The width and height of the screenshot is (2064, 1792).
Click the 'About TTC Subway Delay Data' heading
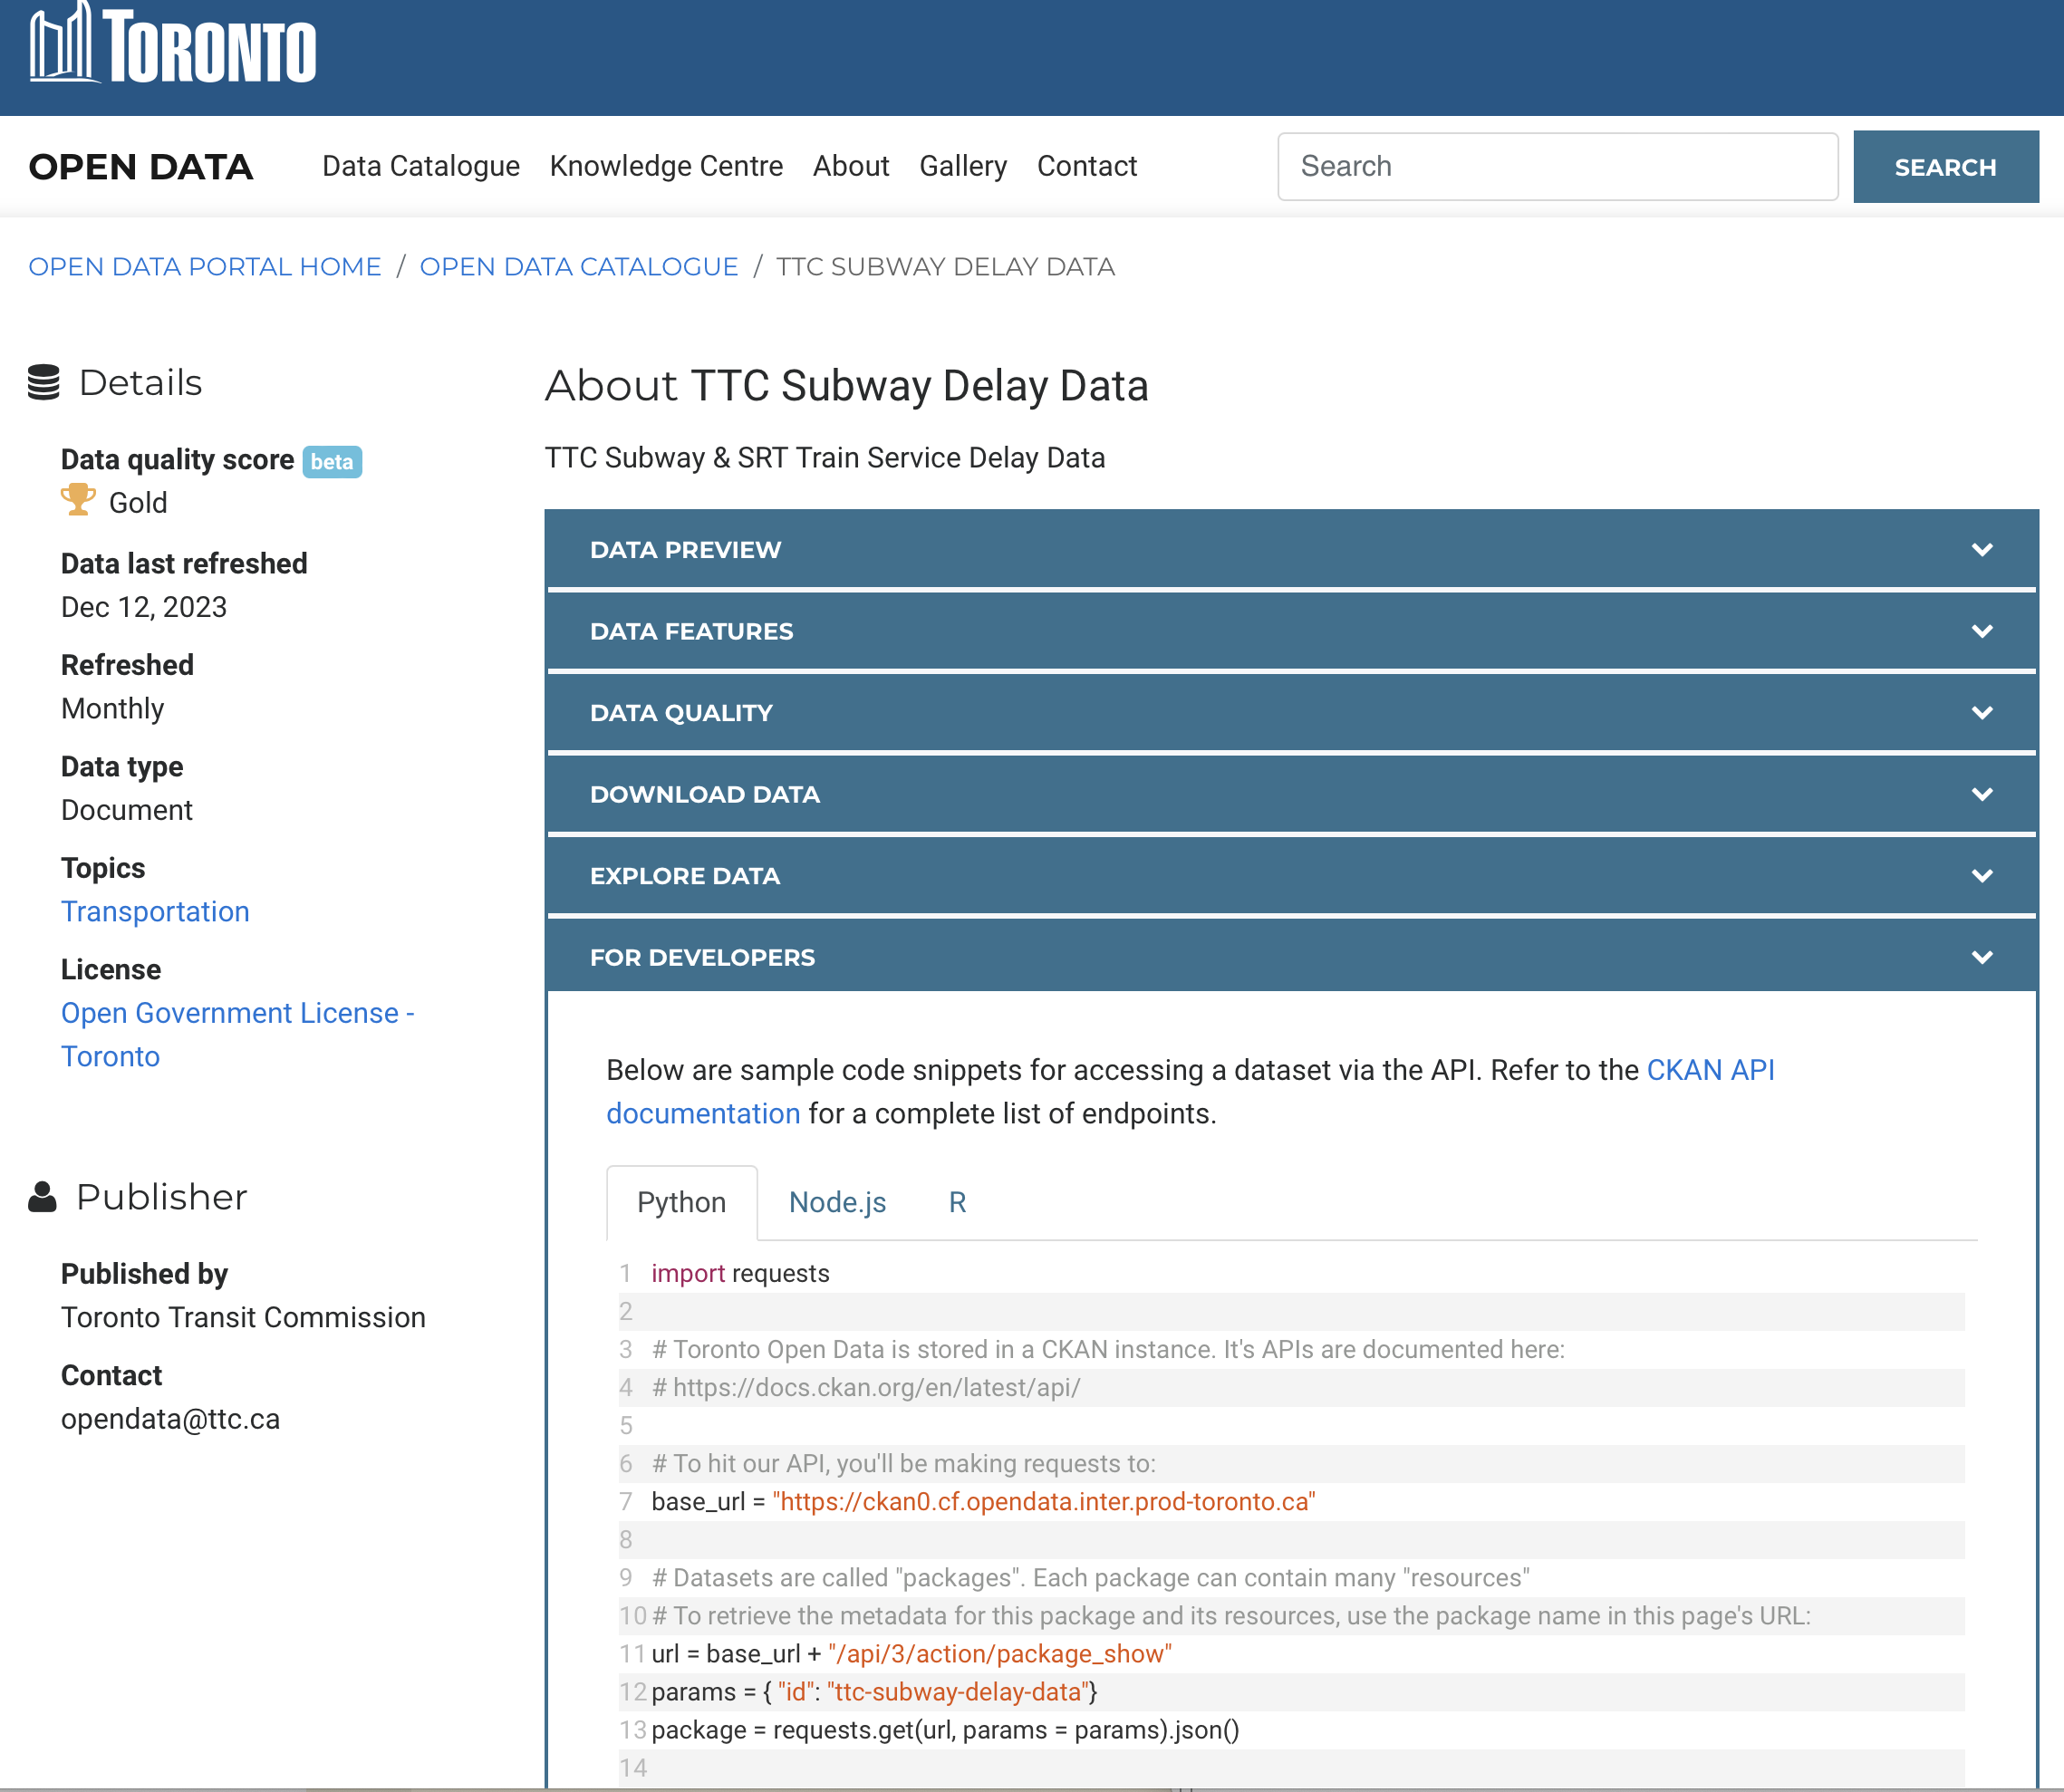click(x=846, y=386)
